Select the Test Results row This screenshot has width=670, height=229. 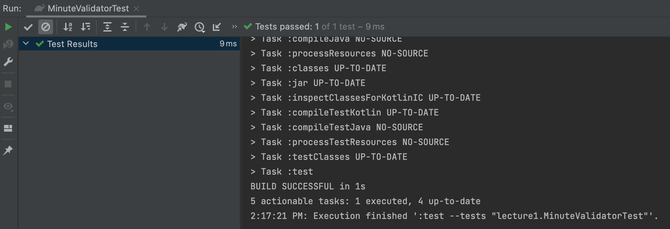pos(129,44)
